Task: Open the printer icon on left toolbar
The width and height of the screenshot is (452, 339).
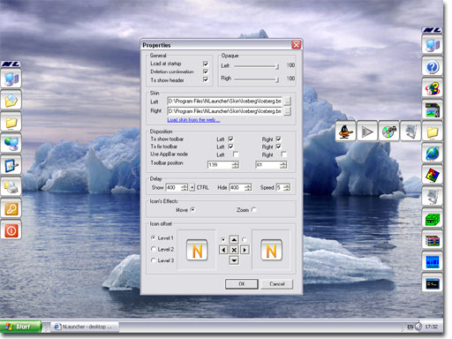Action: coord(11,187)
